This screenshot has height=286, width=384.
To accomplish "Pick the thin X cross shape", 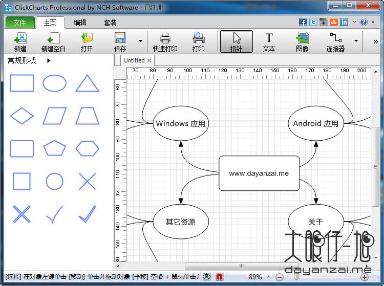I will (x=87, y=181).
